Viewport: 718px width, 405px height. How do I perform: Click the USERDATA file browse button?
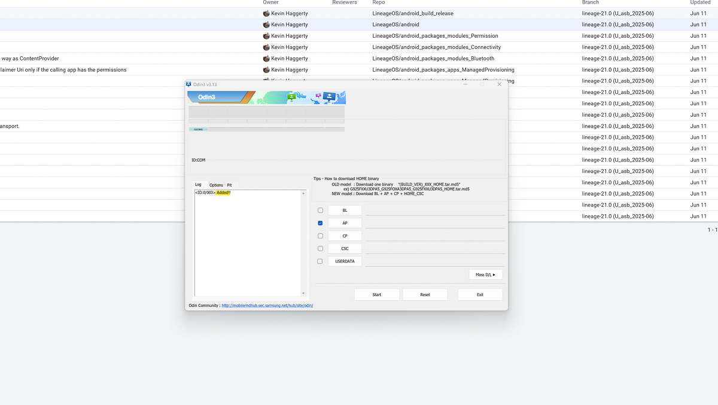pyautogui.click(x=345, y=261)
